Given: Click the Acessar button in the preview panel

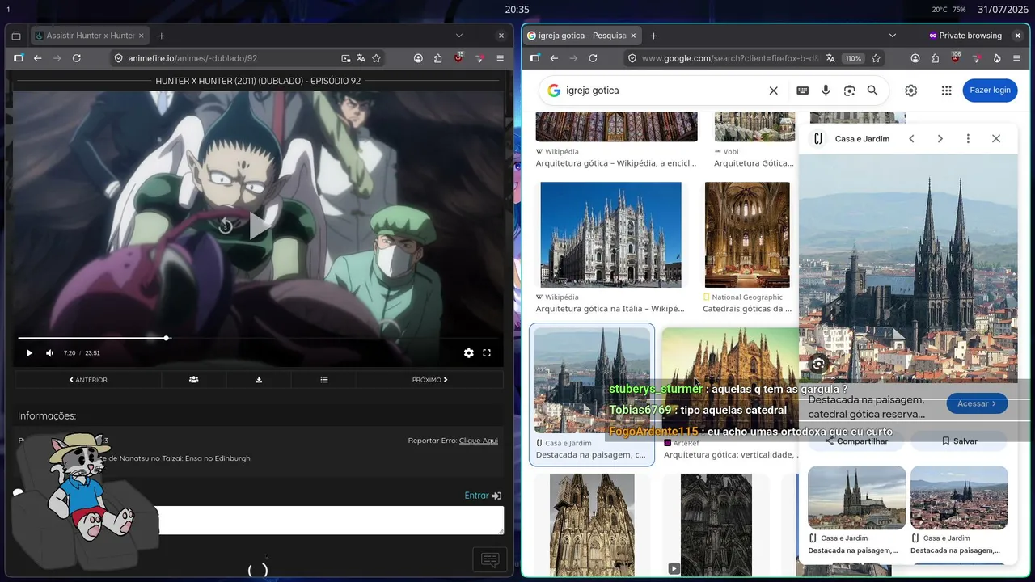Looking at the screenshot, I should pyautogui.click(x=977, y=403).
